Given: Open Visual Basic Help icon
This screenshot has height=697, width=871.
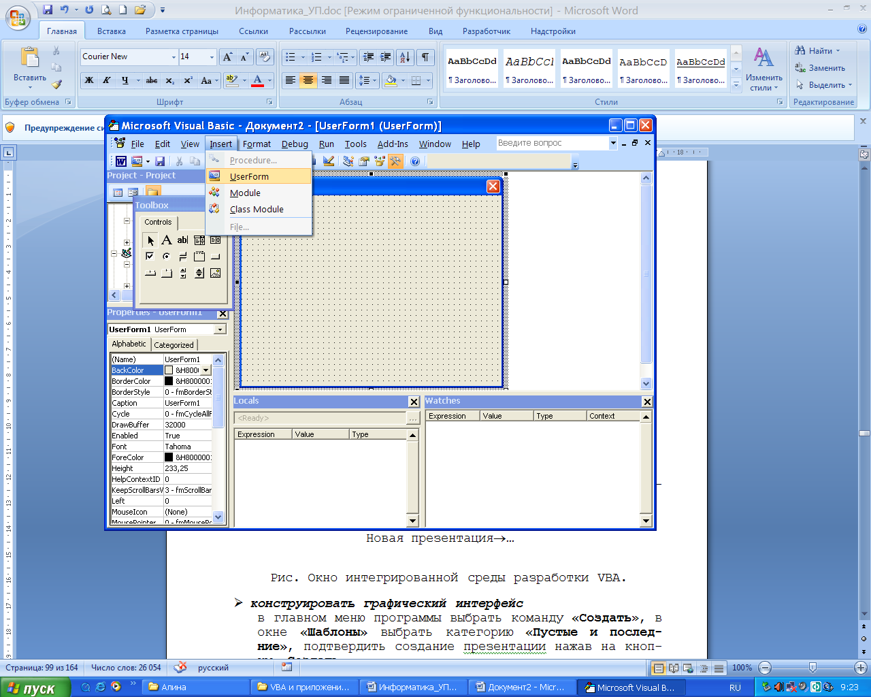Looking at the screenshot, I should [x=415, y=161].
